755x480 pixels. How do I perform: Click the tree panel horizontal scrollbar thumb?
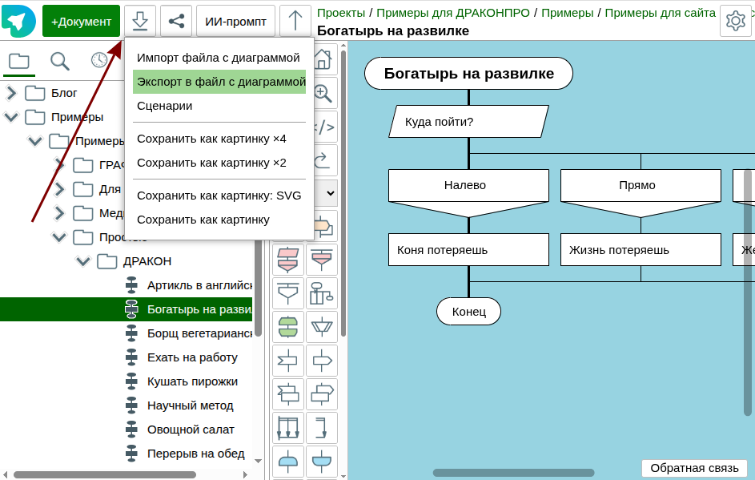coord(105,474)
